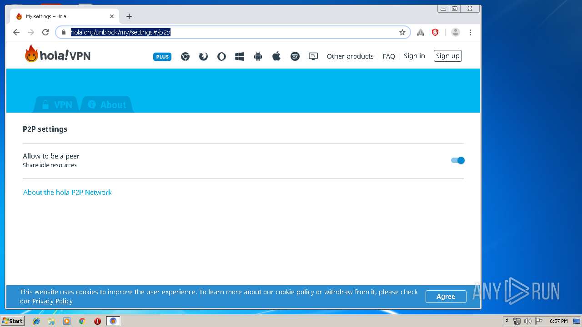Close the My settings – Hola tab
This screenshot has height=327, width=582.
[x=112, y=16]
